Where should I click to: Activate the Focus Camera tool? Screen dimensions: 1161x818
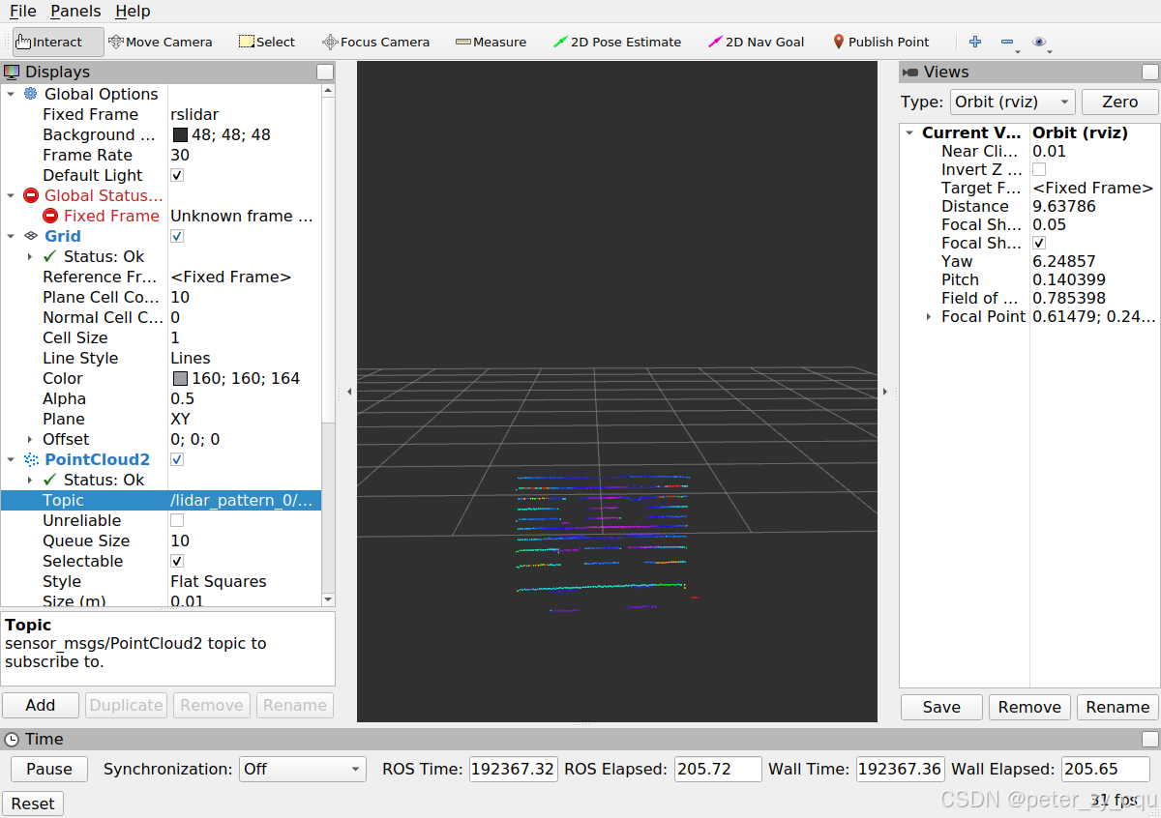coord(375,42)
